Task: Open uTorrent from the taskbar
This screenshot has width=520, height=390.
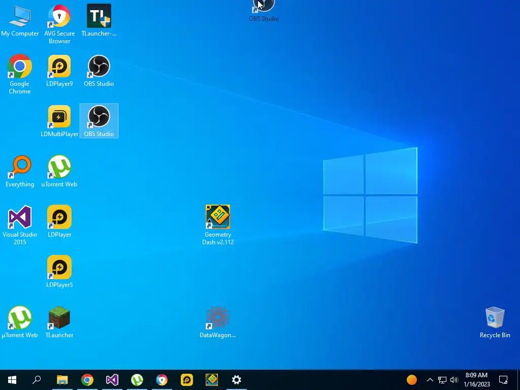Action: 137,380
